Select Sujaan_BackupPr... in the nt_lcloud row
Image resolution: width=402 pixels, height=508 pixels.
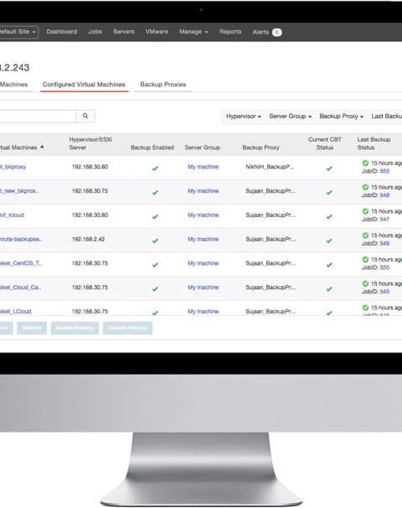click(x=271, y=215)
